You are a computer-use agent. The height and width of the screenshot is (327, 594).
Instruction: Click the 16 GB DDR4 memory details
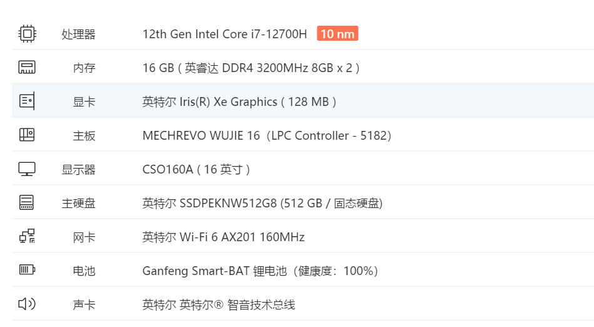(x=251, y=68)
